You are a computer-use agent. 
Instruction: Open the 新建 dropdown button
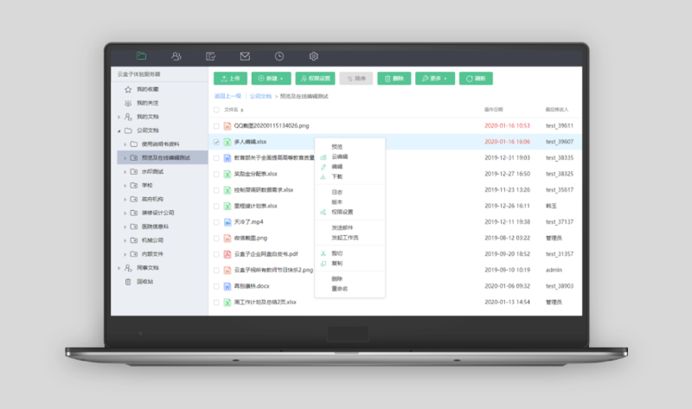pyautogui.click(x=271, y=79)
